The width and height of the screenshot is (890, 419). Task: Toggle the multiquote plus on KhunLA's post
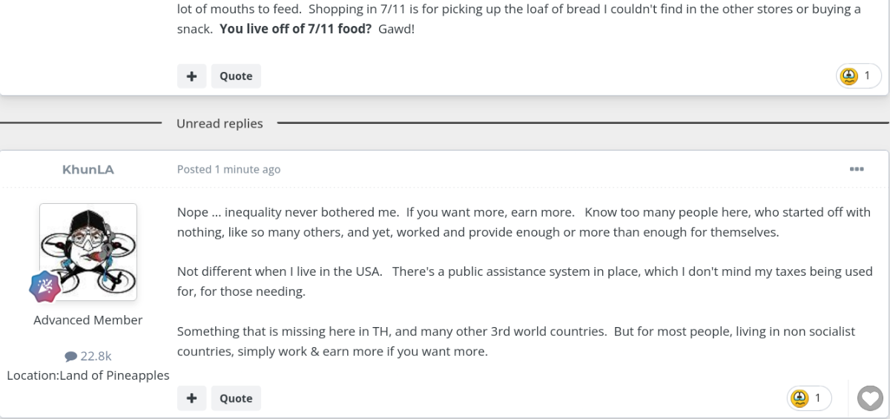[191, 398]
